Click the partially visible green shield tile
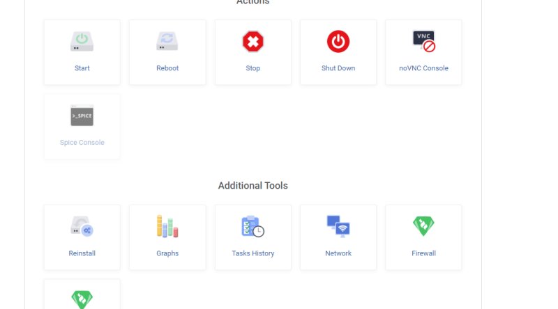Image resolution: width=558 pixels, height=309 pixels. (82, 294)
